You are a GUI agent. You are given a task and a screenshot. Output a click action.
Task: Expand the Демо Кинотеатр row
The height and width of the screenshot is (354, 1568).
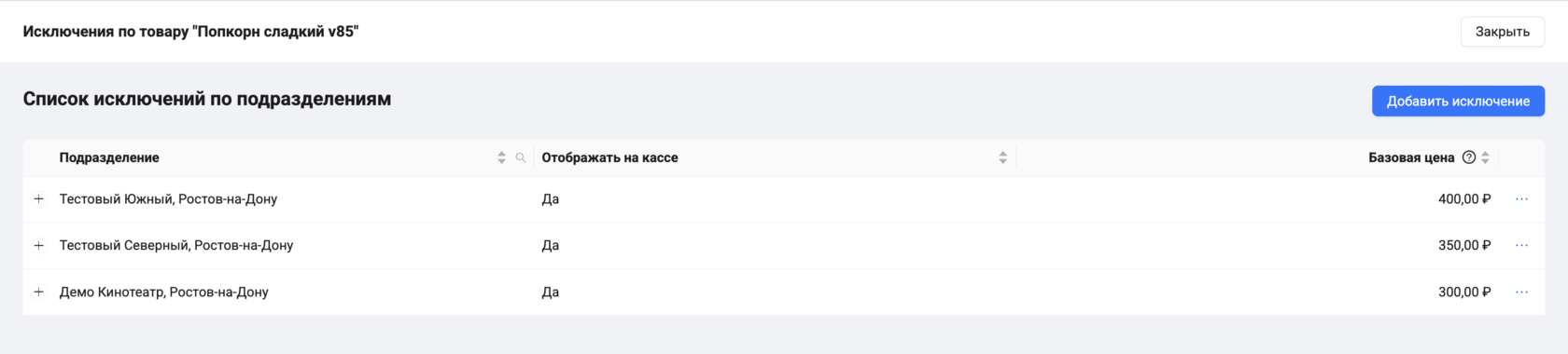pyautogui.click(x=39, y=293)
